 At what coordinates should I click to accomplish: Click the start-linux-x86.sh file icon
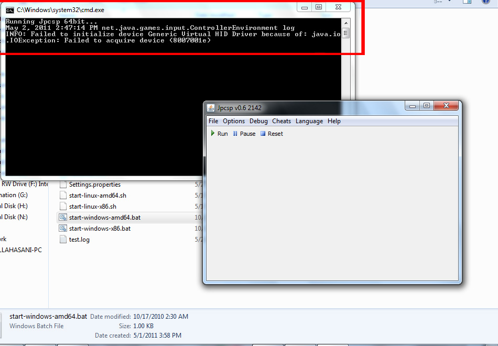point(63,206)
